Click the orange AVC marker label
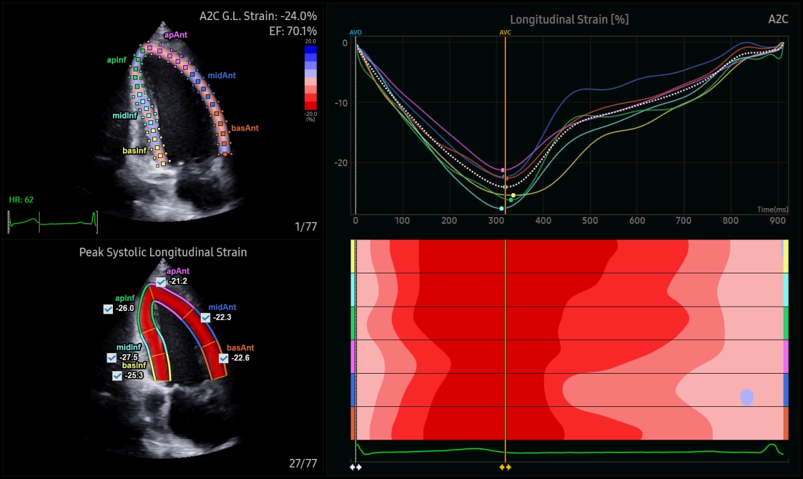Viewport: 803px width, 479px height. [505, 33]
